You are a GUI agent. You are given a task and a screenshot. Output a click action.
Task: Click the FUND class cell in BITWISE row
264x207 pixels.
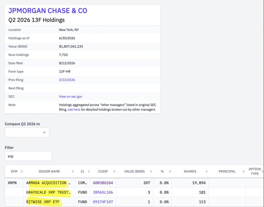82,202
